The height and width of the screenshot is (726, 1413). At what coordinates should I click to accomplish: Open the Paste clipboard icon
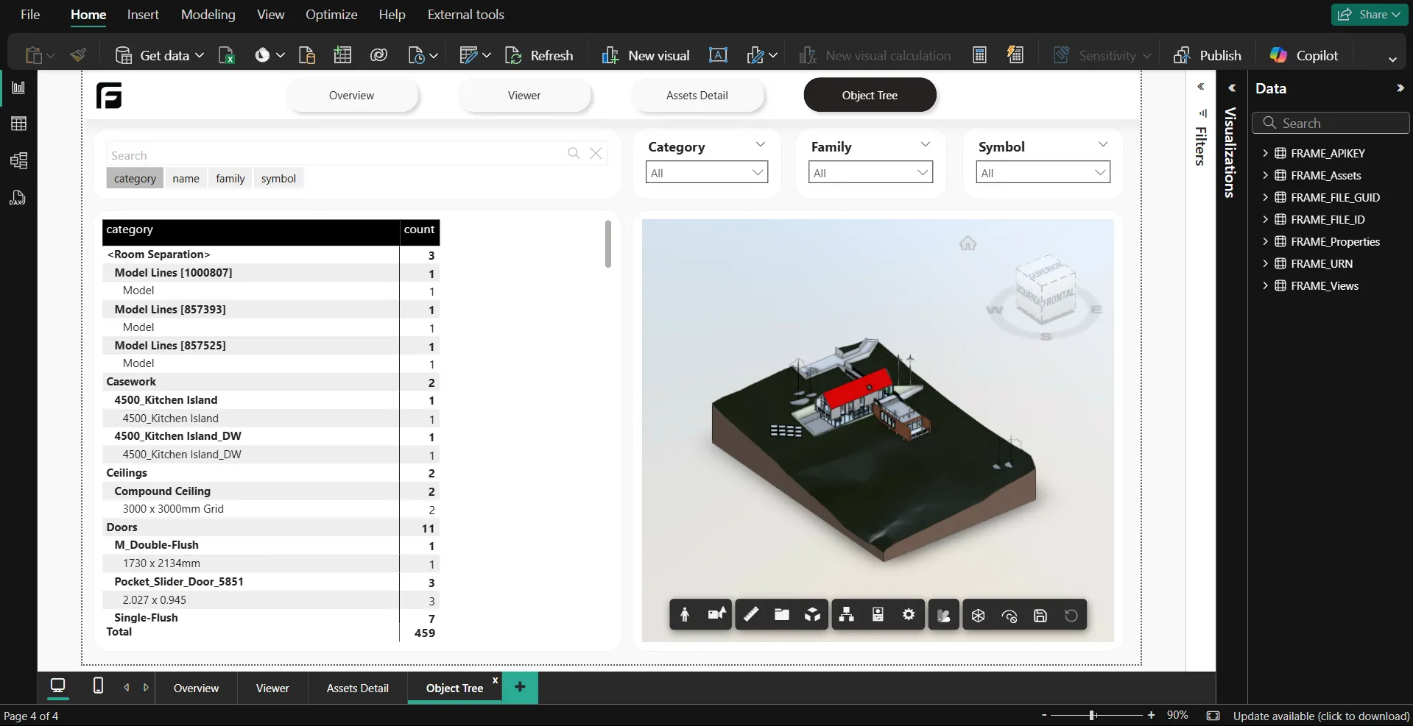(34, 55)
